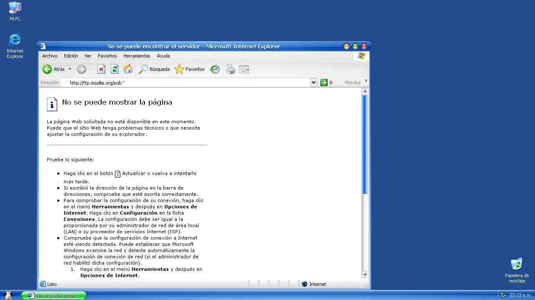The width and height of the screenshot is (535, 300).
Task: Select the Internet Explorer desktop icon
Action: (15, 46)
